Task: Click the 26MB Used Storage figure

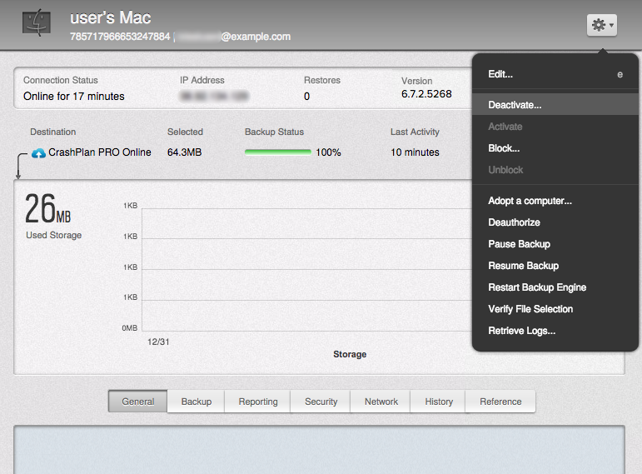Action: (x=47, y=209)
